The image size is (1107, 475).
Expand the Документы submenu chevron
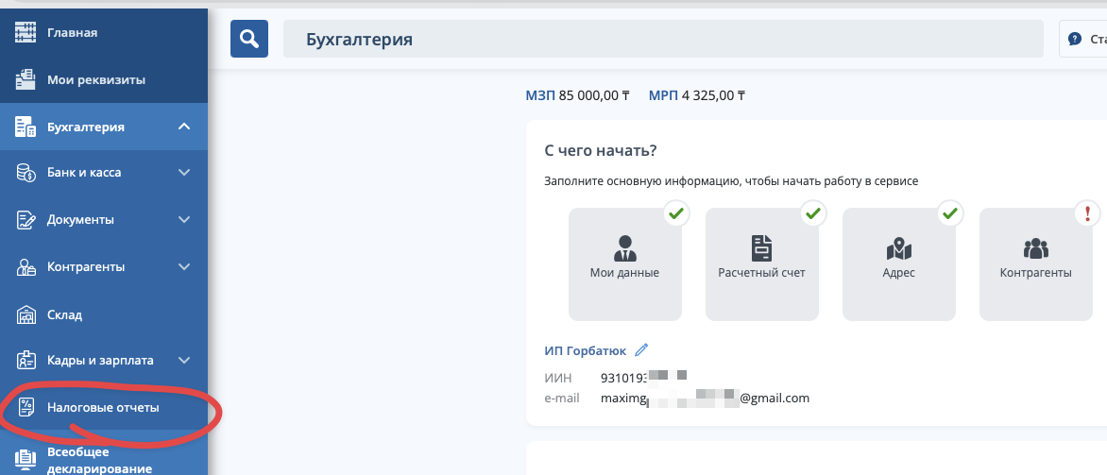tap(184, 219)
